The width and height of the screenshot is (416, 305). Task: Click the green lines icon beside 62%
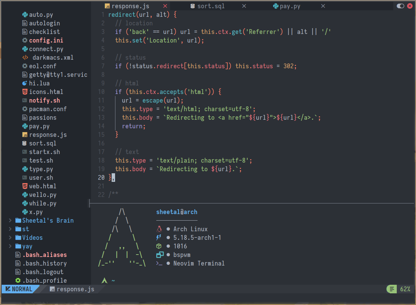(392, 289)
